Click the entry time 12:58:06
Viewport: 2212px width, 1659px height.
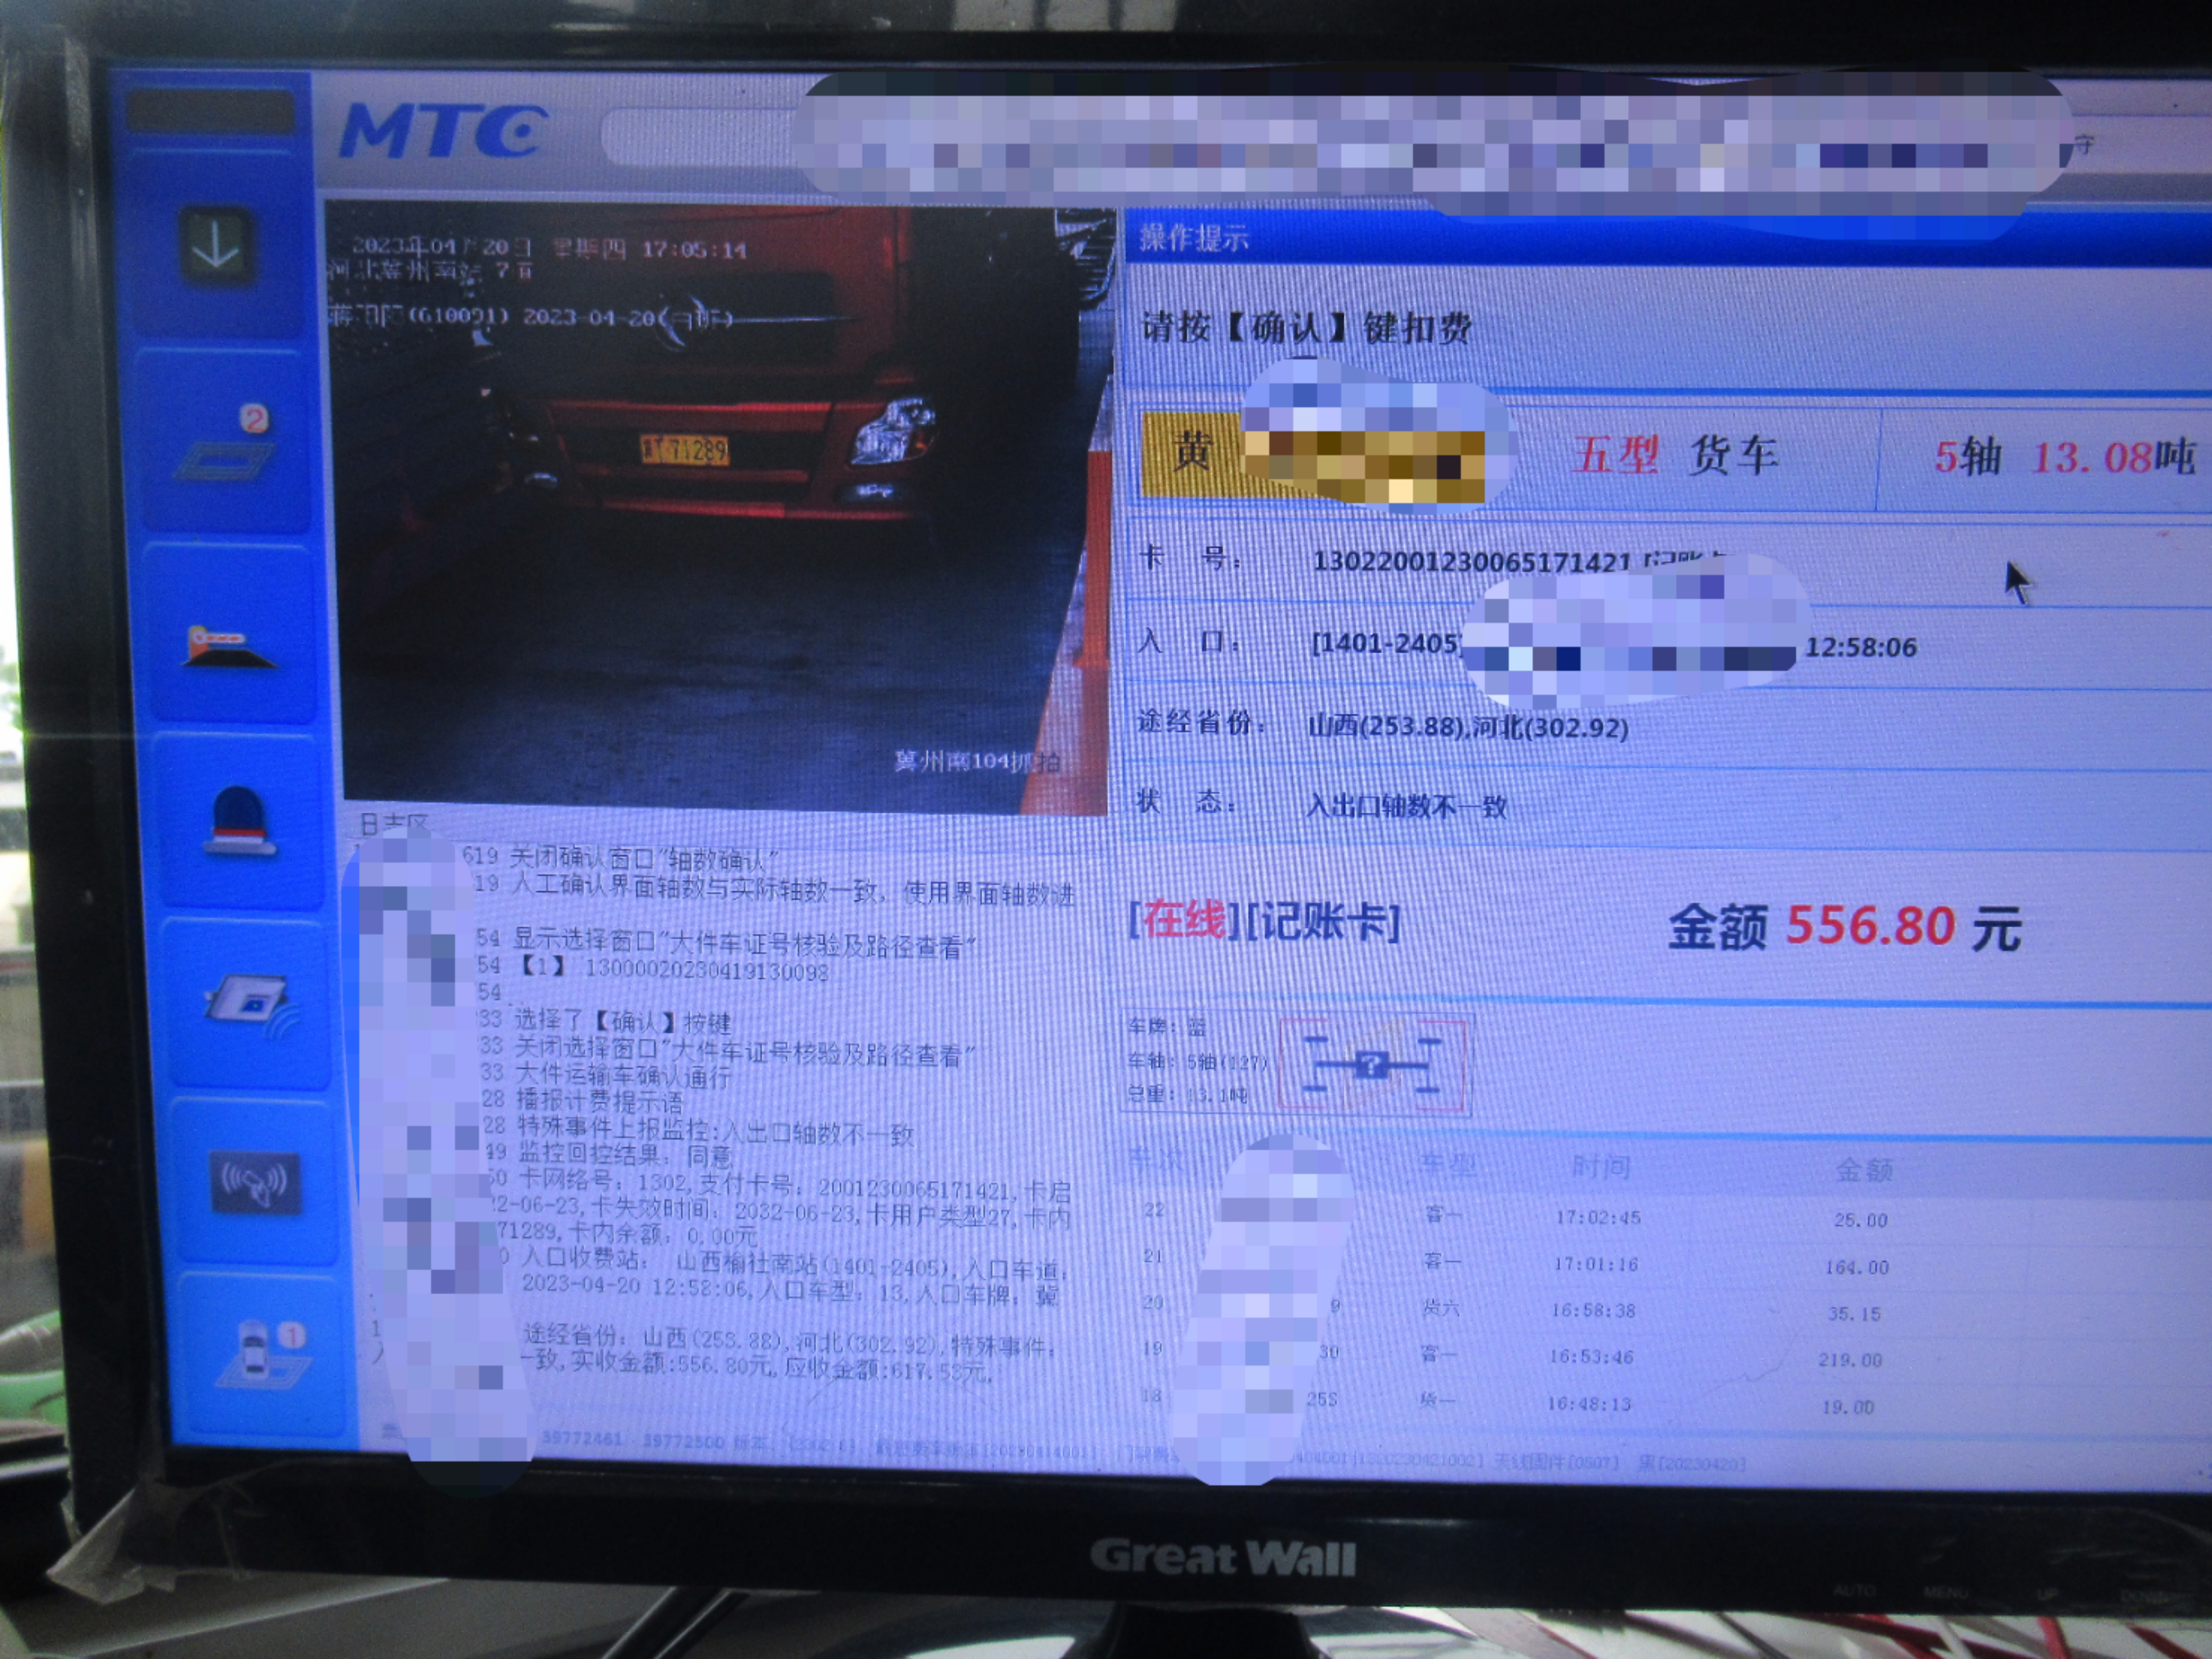tap(1860, 646)
